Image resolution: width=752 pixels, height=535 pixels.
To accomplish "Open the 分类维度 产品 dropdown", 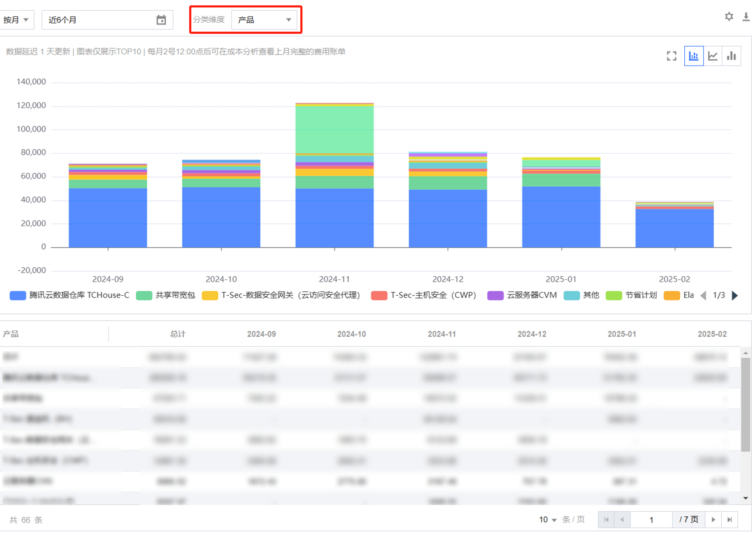I will pos(264,20).
